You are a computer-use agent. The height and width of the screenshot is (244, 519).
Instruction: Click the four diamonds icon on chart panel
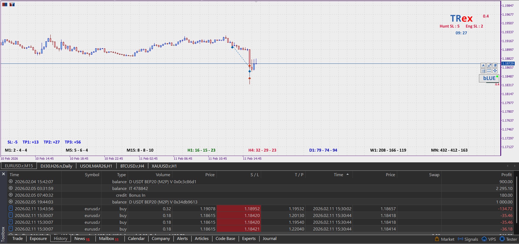tap(495, 71)
